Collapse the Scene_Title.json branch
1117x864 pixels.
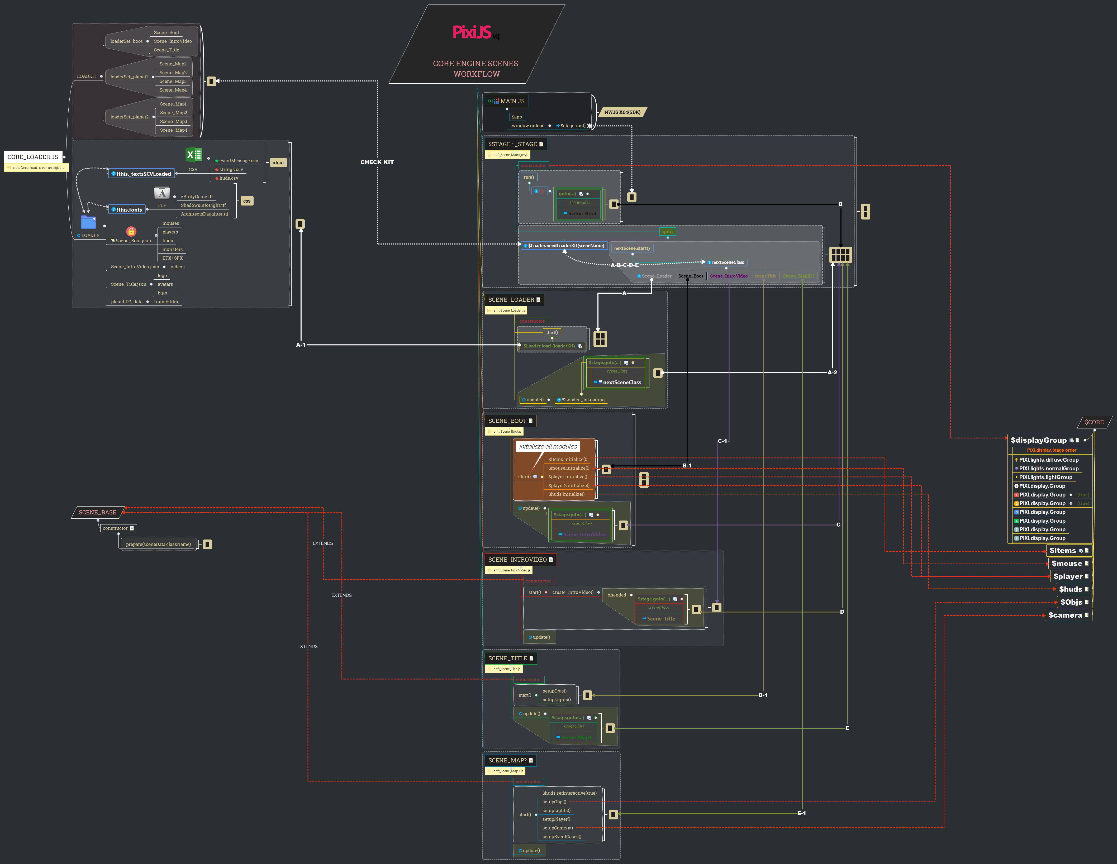[x=151, y=284]
